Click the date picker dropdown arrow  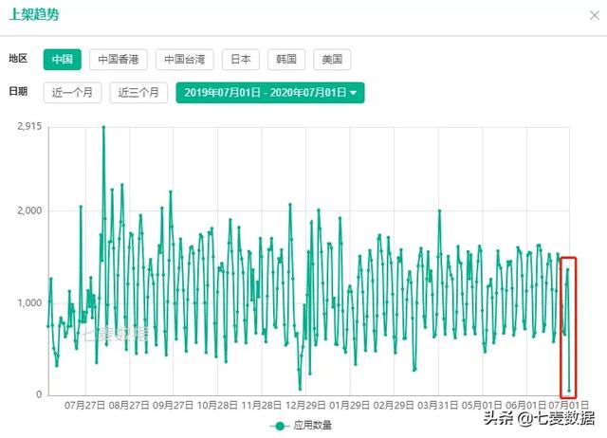(x=353, y=93)
